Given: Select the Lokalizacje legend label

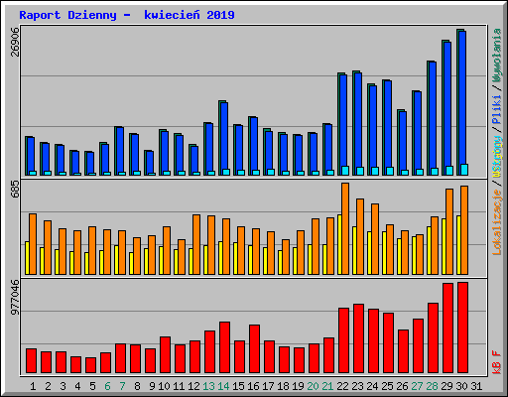Looking at the screenshot, I should coord(497,222).
